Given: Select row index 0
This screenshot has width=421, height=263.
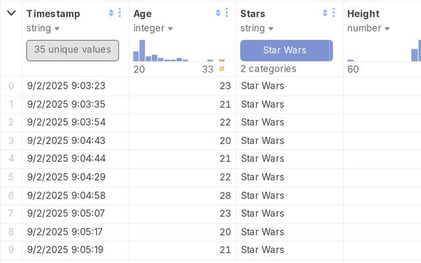Looking at the screenshot, I should (x=11, y=85).
